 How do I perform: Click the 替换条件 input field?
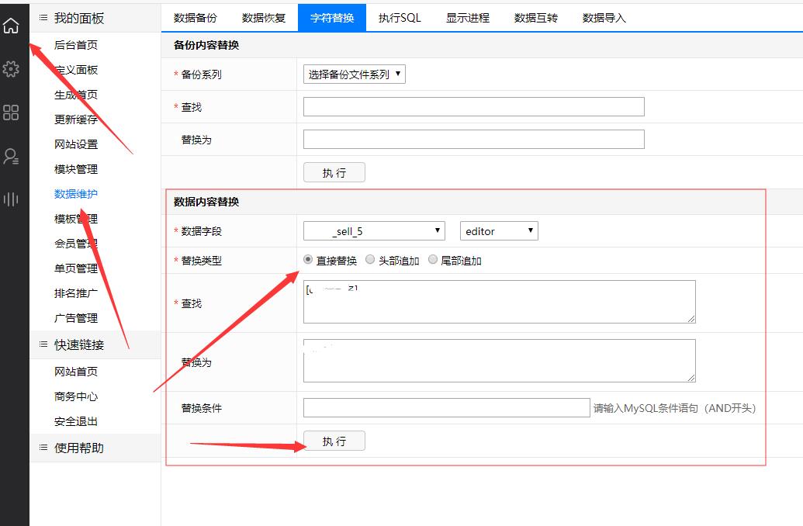446,407
